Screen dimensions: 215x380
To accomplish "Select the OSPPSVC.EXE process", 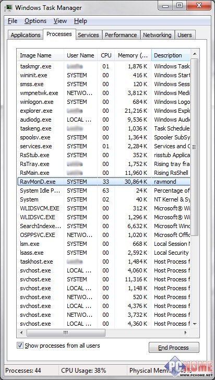I will [104, 235].
